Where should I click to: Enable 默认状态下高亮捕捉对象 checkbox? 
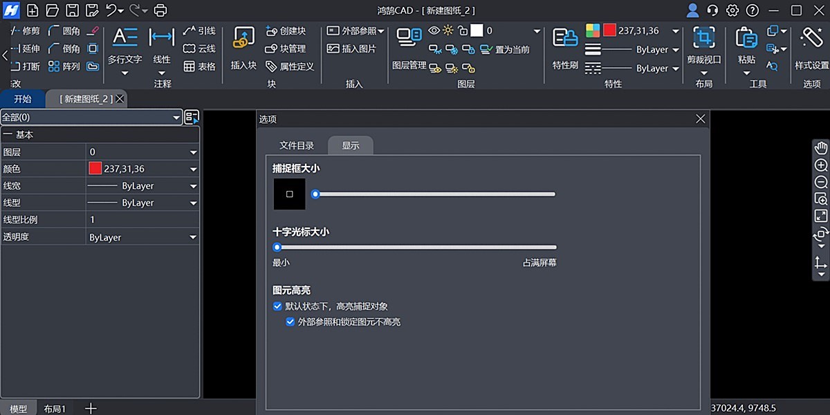[277, 306]
